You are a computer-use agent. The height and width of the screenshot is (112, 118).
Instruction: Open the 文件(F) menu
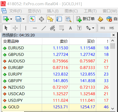point(16,11)
